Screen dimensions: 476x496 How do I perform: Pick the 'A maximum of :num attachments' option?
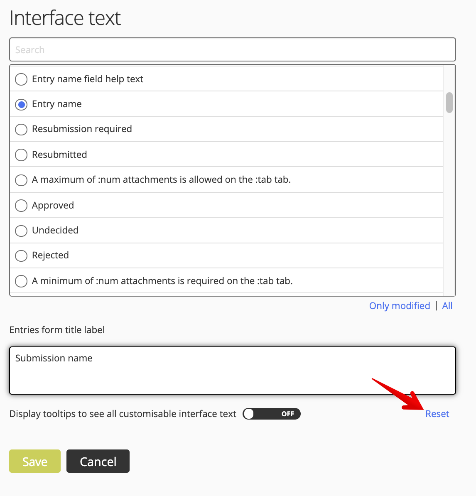click(21, 180)
